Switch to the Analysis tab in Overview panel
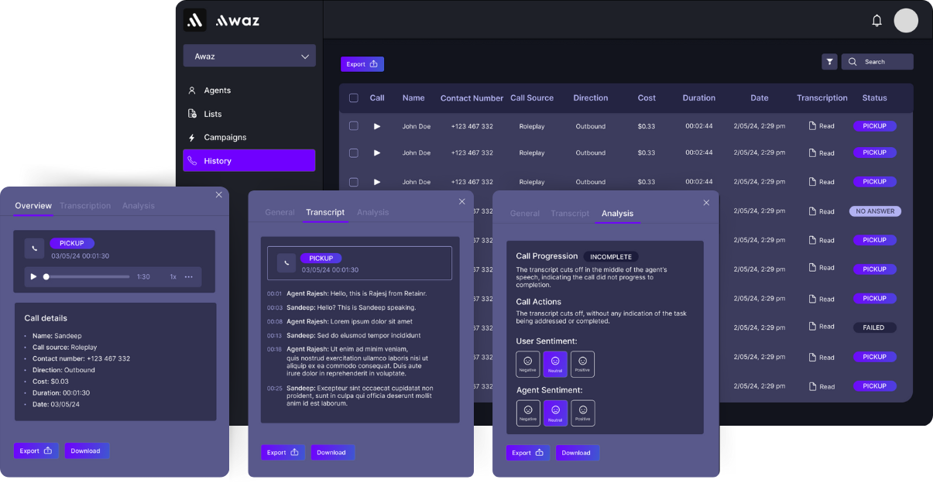Screen dimensions: 933x483 [x=138, y=206]
